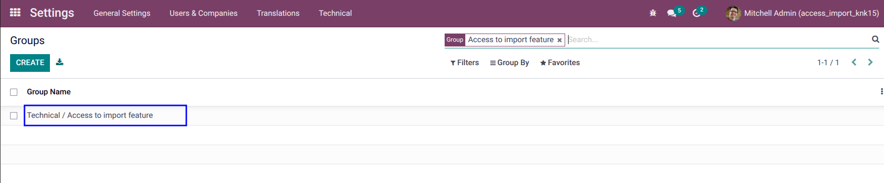Image resolution: width=884 pixels, height=183 pixels.
Task: Open the Translations menu
Action: [278, 13]
